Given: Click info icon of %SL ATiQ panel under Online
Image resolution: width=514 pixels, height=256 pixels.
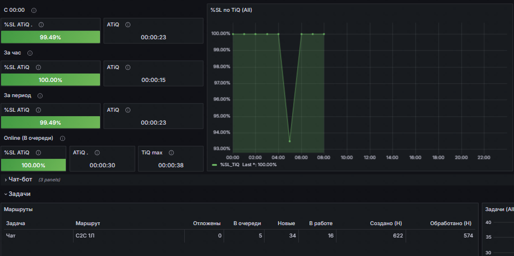Looking at the screenshot, I should 38,153.
